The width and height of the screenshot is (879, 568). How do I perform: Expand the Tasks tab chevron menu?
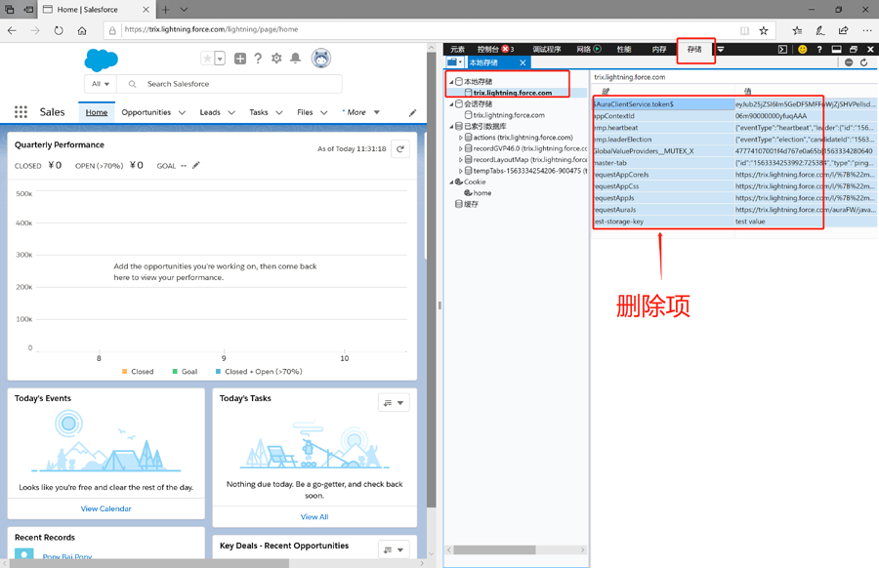pyautogui.click(x=279, y=112)
